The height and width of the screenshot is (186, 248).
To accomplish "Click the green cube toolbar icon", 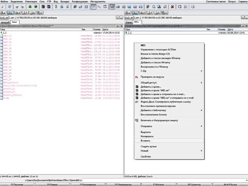I will [36, 7].
